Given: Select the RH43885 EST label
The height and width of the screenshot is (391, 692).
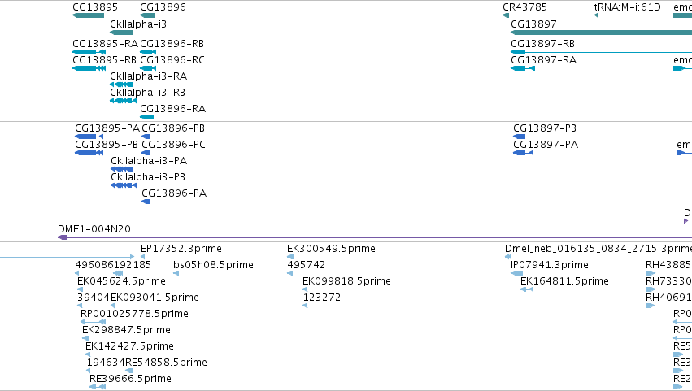Looking at the screenshot, I should coord(668,265).
